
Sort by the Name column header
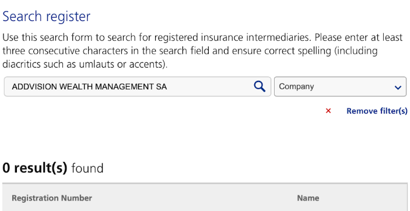[x=308, y=198]
